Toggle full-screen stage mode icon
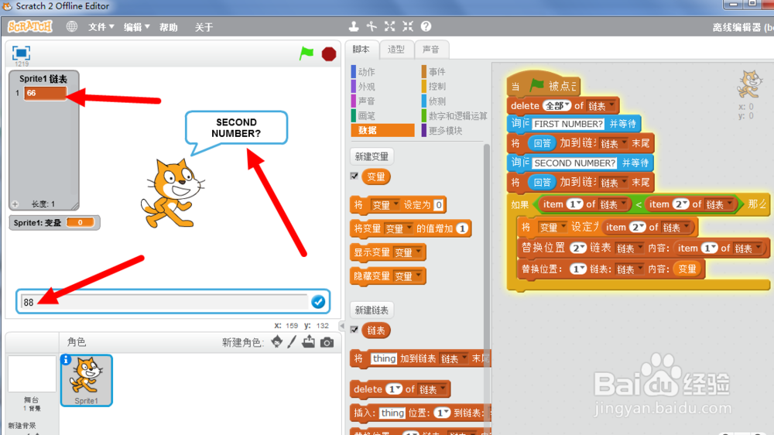Image resolution: width=774 pixels, height=435 pixels. pyautogui.click(x=21, y=53)
